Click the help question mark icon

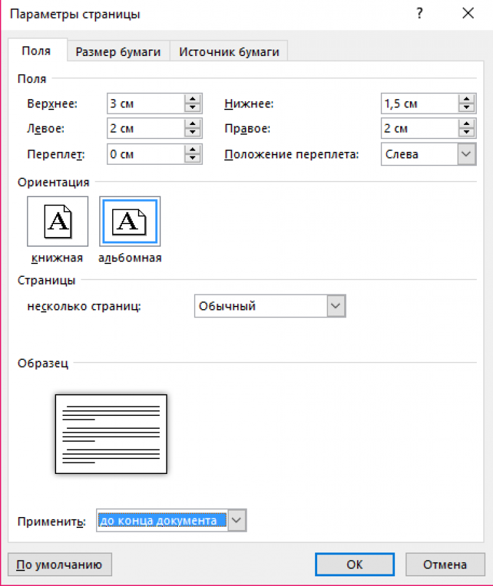pos(420,14)
